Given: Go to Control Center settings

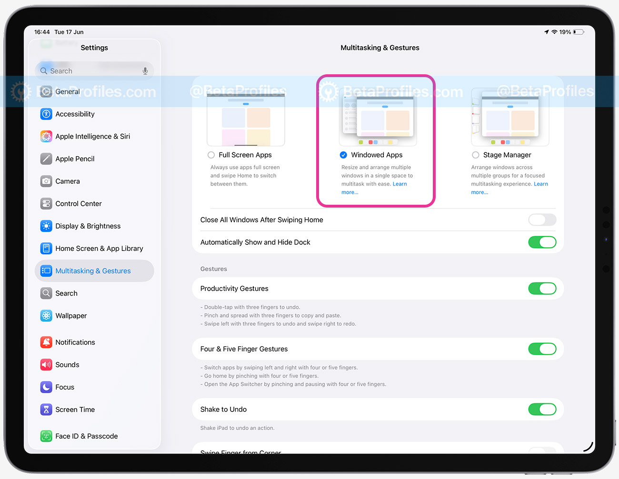Looking at the screenshot, I should tap(94, 203).
